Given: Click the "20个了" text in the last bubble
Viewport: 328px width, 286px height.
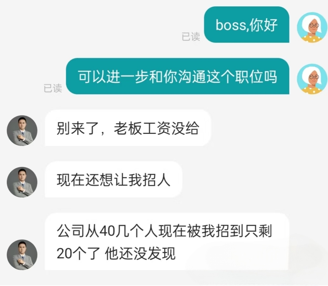Looking at the screenshot, I should (78, 254).
